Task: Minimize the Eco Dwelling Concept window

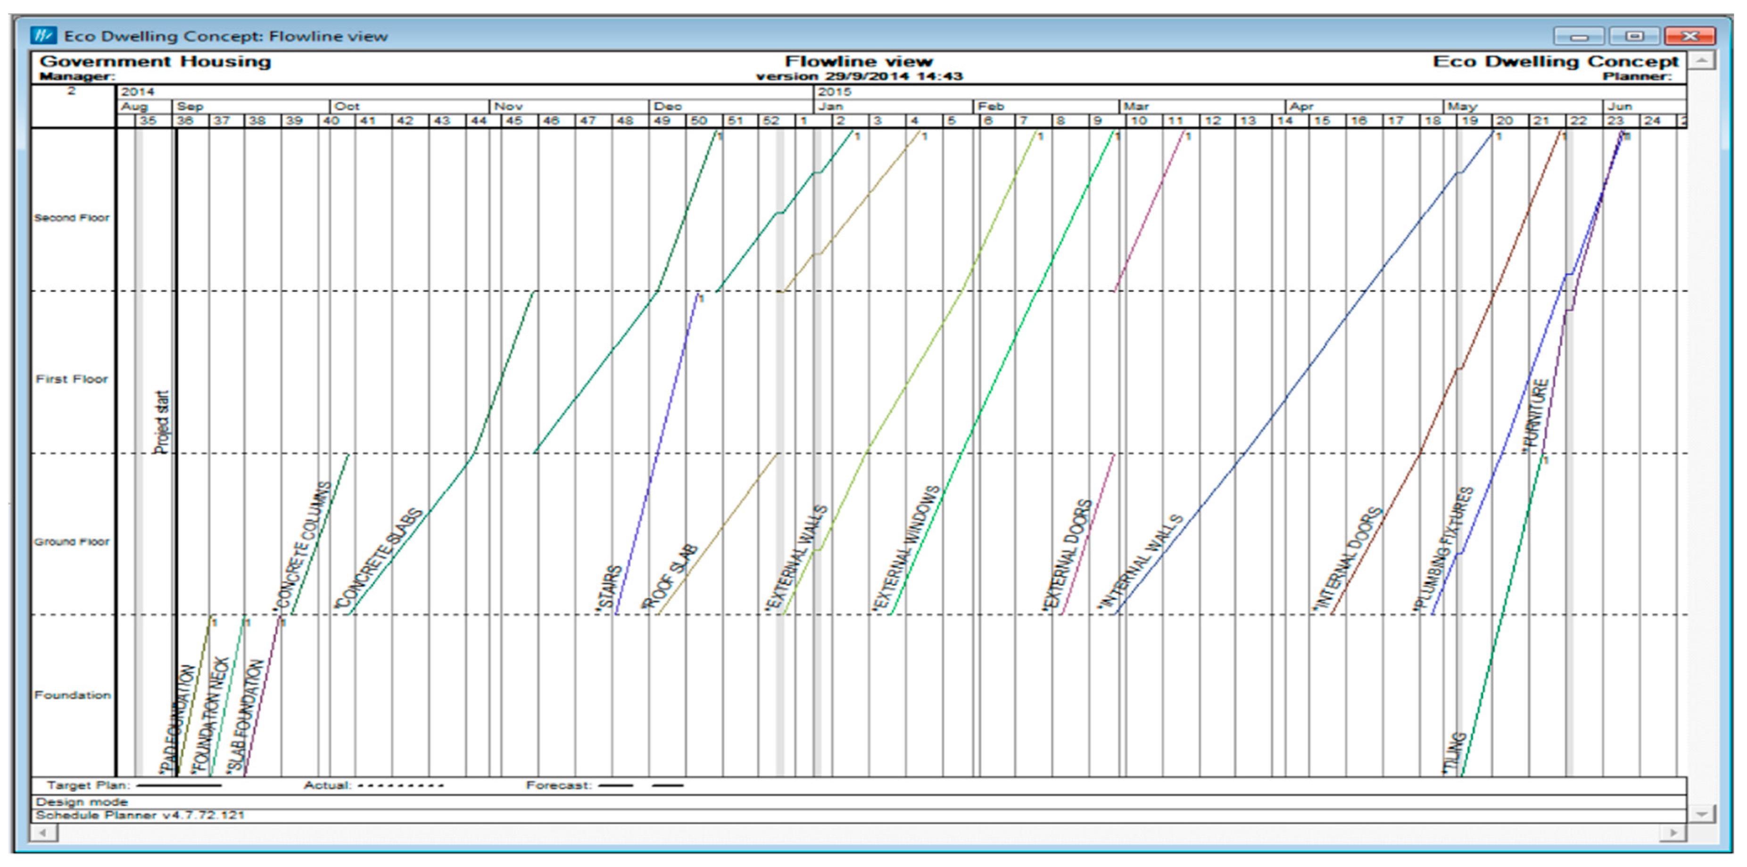Action: [x=1579, y=35]
